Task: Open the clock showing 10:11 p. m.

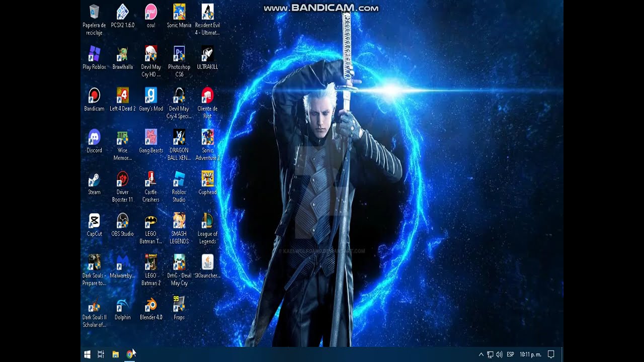Action: coord(530,354)
